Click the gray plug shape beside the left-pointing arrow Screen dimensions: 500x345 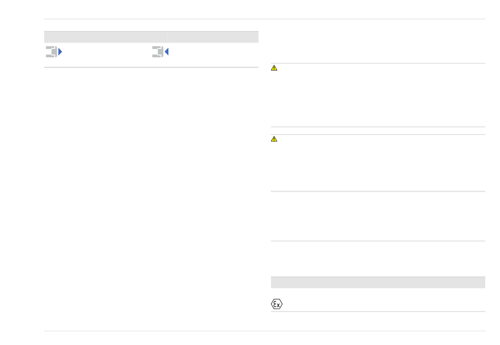pos(157,52)
